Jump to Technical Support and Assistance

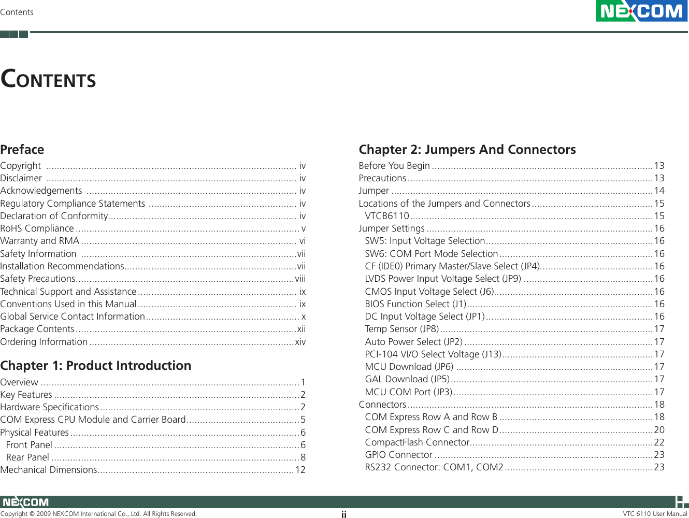click(153, 292)
